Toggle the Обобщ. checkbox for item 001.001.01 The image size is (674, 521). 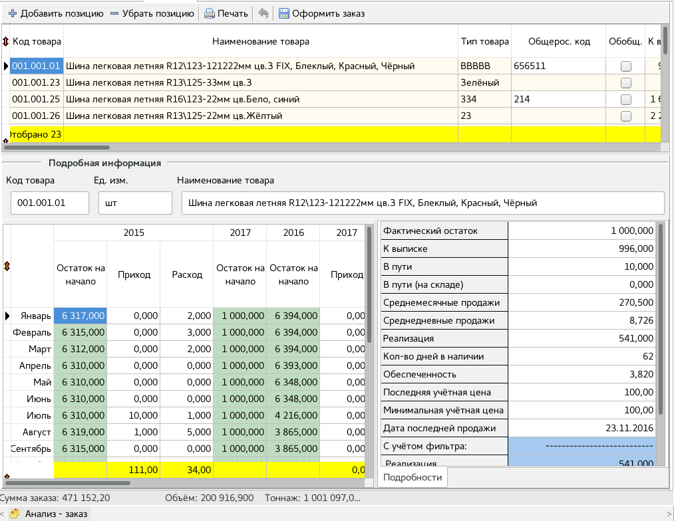[x=625, y=66]
